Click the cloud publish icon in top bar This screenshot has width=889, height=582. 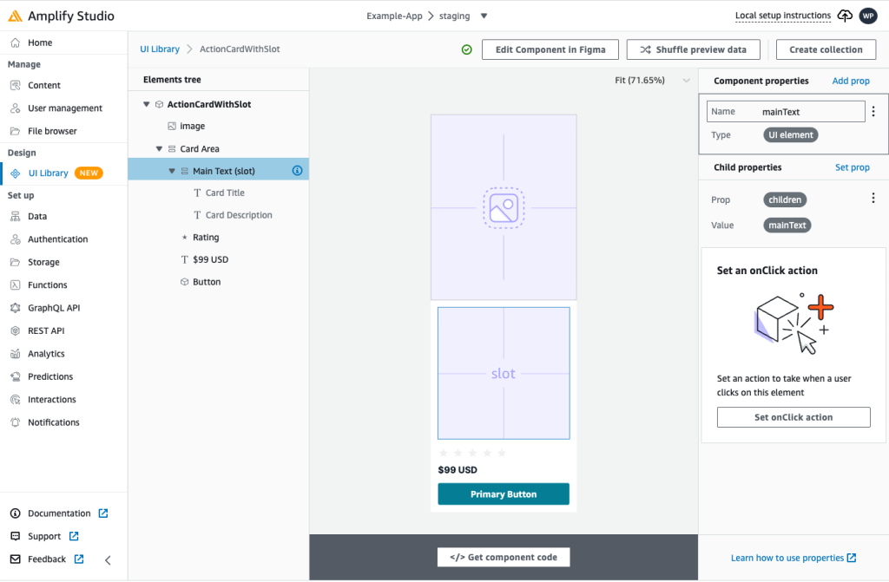pos(845,15)
